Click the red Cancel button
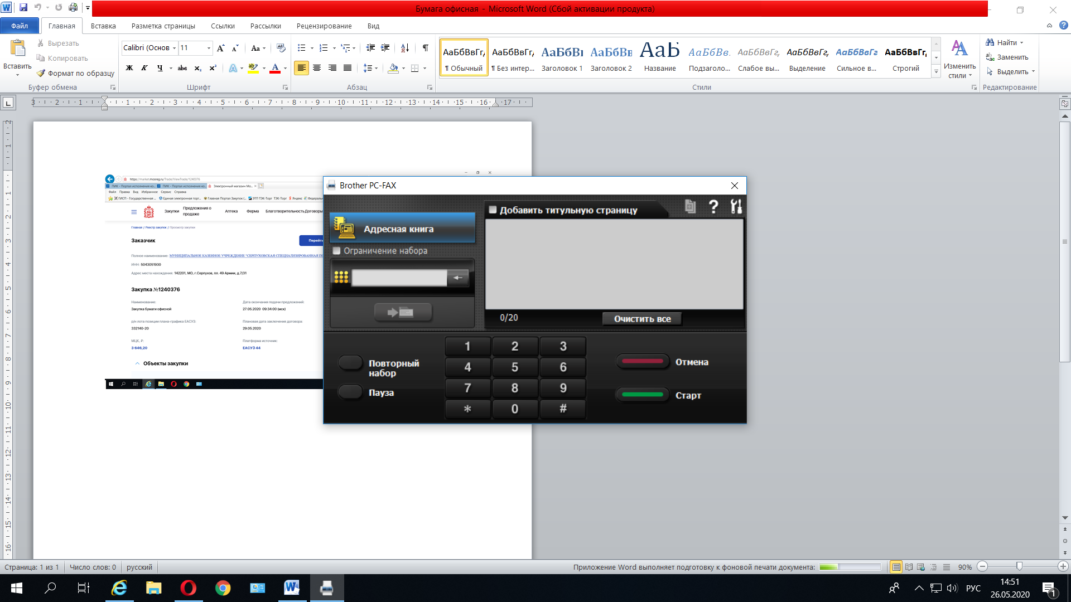 pos(643,361)
